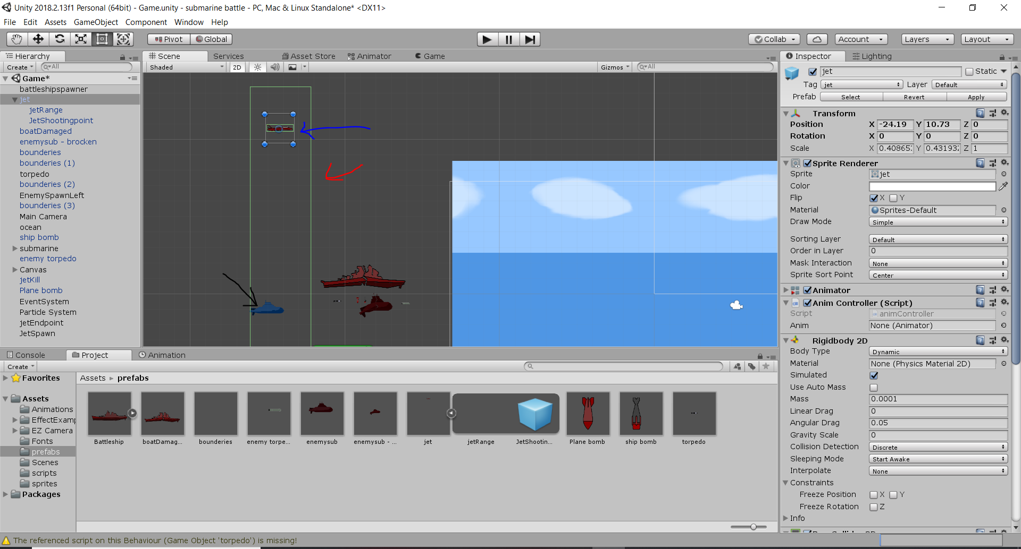Switch to Asset Store tab
This screenshot has height=549, width=1021.
308,56
